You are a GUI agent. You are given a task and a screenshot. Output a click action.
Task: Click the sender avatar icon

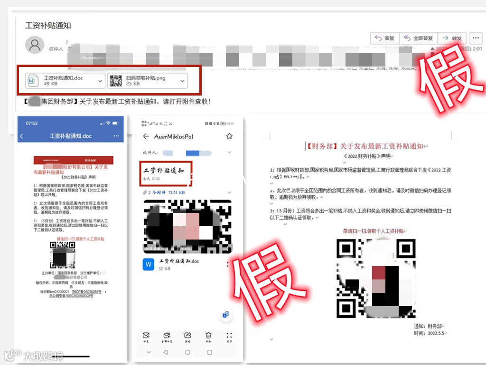click(x=34, y=45)
